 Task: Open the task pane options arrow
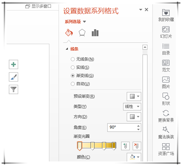point(141,9)
